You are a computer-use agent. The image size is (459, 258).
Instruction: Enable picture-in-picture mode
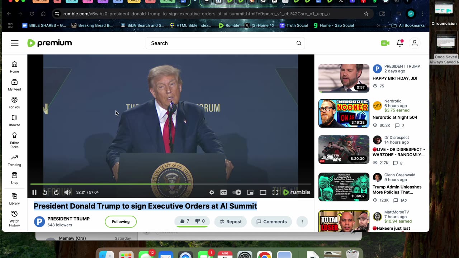[250, 192]
